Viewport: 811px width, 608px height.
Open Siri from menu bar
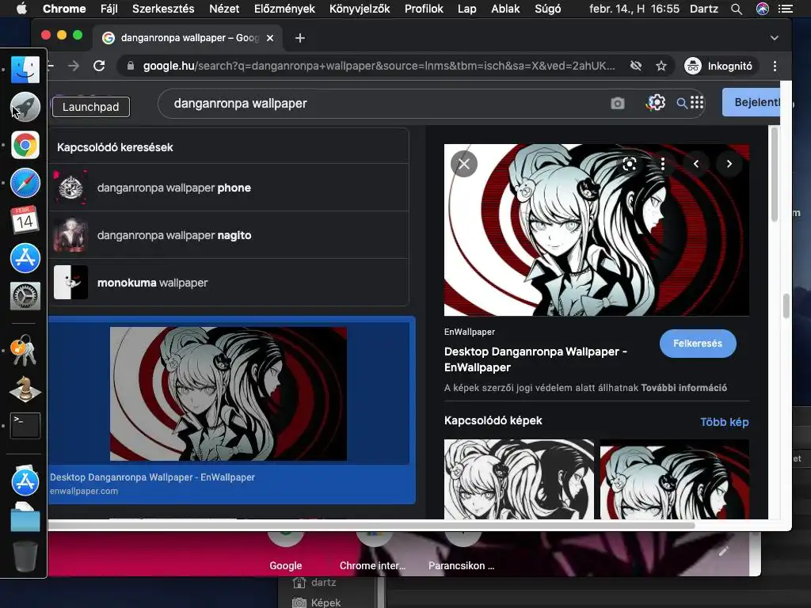tap(763, 9)
